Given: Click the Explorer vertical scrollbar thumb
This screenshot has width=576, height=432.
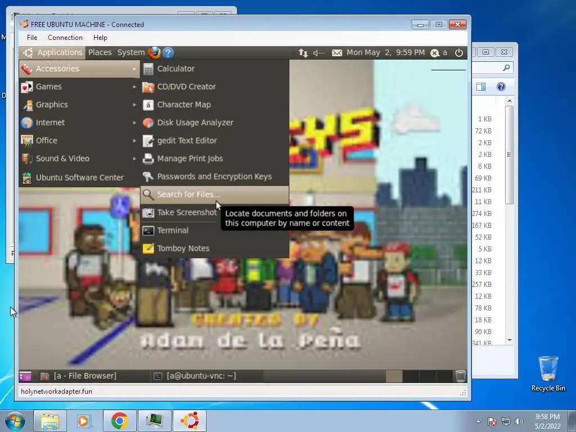Looking at the screenshot, I should [x=509, y=155].
